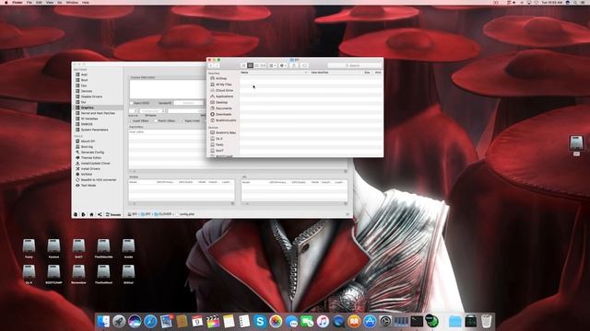590x331 pixels.
Task: Open the Trash in the Dock
Action: click(x=486, y=322)
